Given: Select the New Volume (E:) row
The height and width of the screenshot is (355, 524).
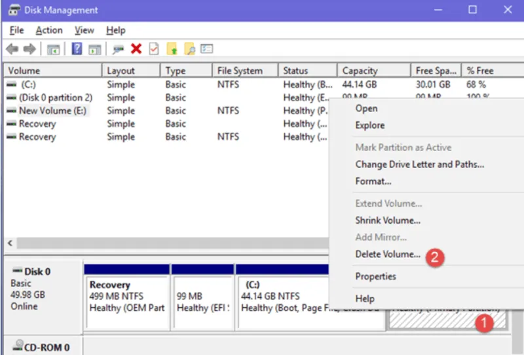Looking at the screenshot, I should click(x=166, y=110).
